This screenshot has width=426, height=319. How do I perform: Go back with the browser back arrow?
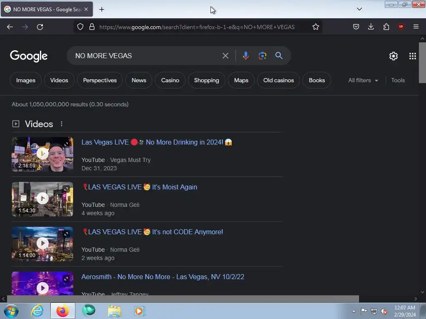pyautogui.click(x=10, y=27)
